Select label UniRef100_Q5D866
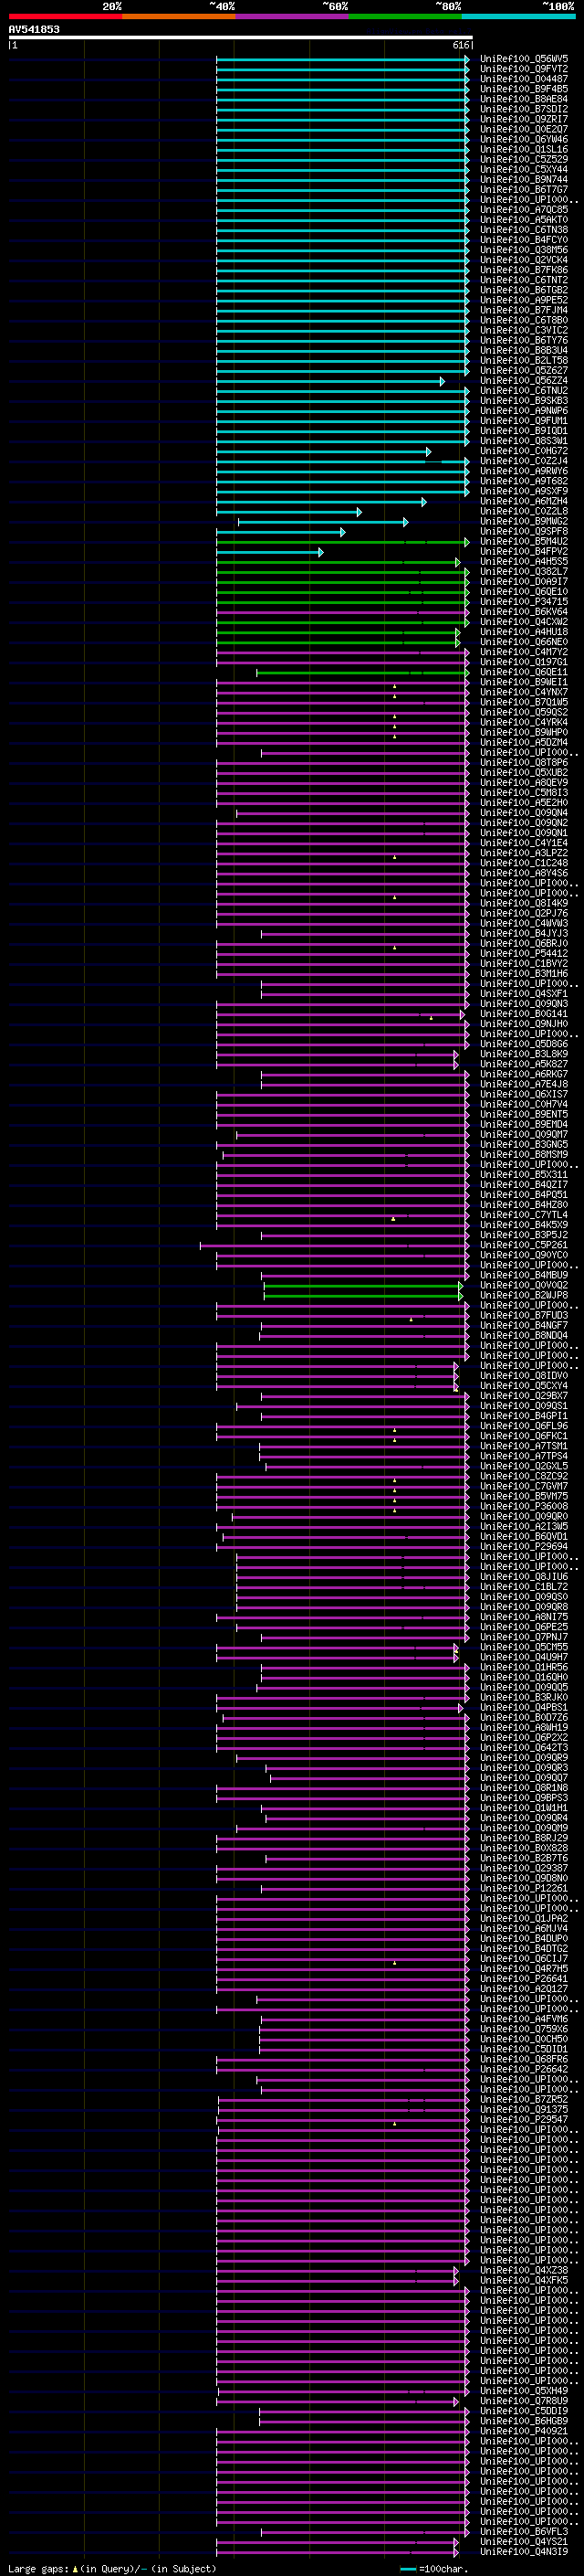Viewport: 584px width, 2576px height. (524, 1044)
